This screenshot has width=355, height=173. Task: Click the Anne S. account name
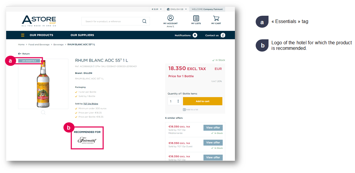click(170, 27)
